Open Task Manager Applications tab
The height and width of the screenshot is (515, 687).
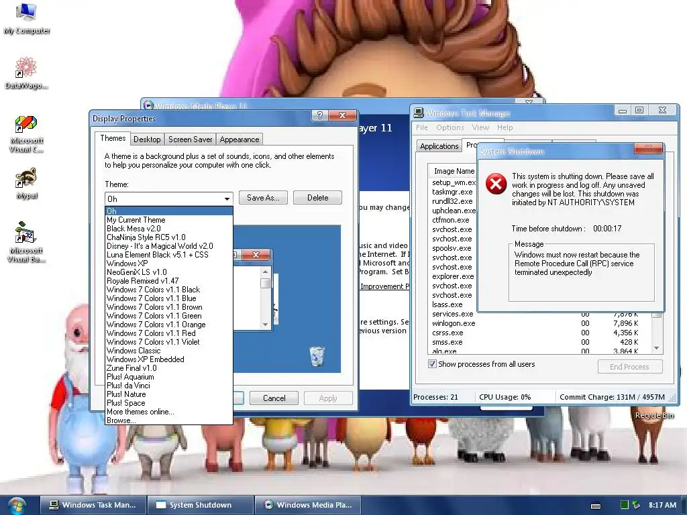439,146
